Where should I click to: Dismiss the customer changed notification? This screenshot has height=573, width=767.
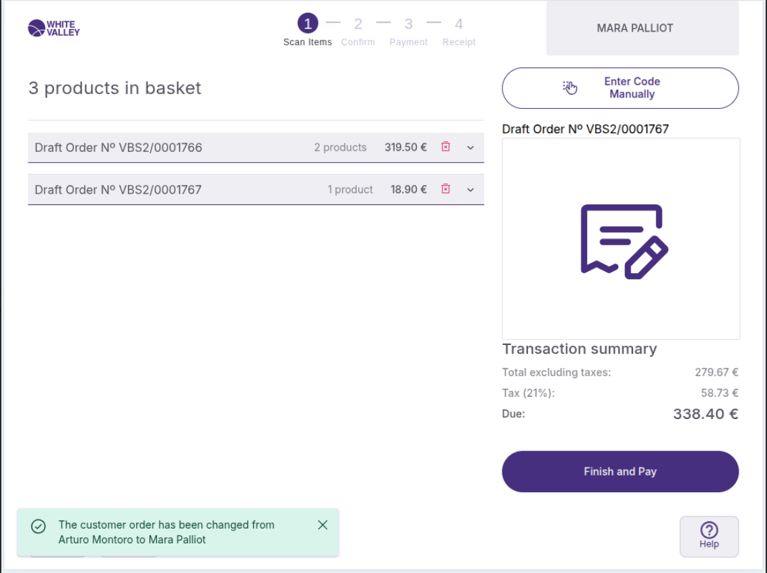click(x=323, y=525)
